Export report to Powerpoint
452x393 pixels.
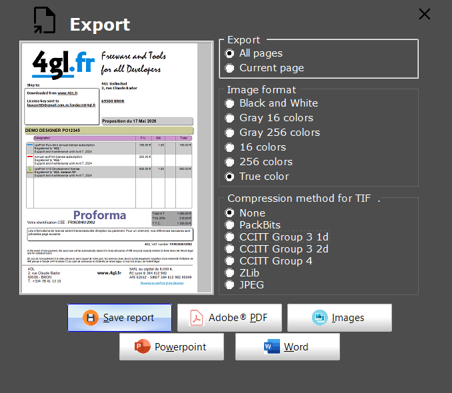(171, 347)
